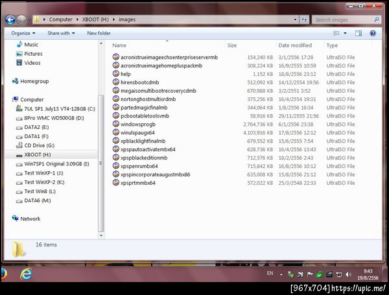This screenshot has width=389, height=295.
Task: Click the EN language indicator in taskbar
Action: (270, 274)
